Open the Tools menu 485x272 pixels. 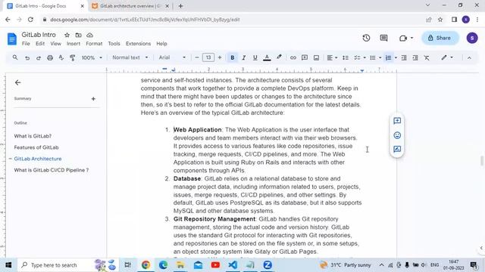(x=114, y=44)
